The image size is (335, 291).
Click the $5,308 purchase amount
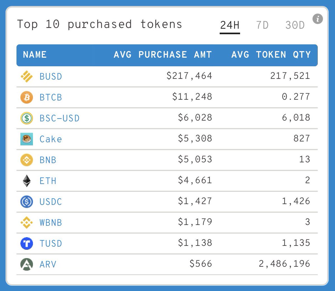click(195, 139)
